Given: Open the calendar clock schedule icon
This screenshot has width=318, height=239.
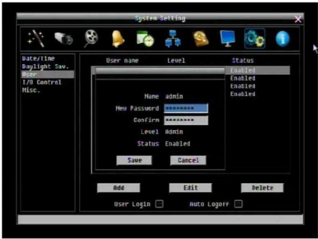Looking at the screenshot, I should [145, 39].
